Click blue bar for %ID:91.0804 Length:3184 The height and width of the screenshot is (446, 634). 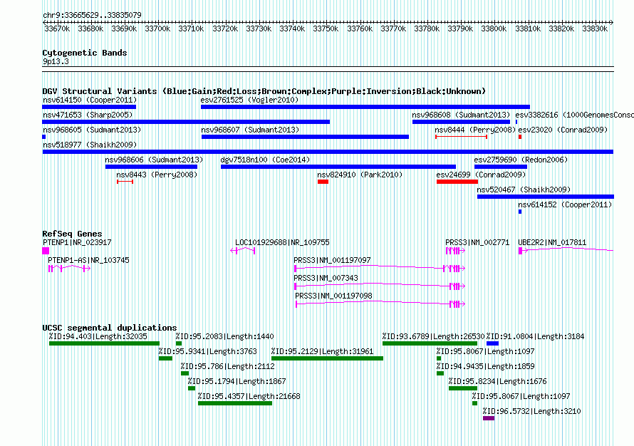492,343
